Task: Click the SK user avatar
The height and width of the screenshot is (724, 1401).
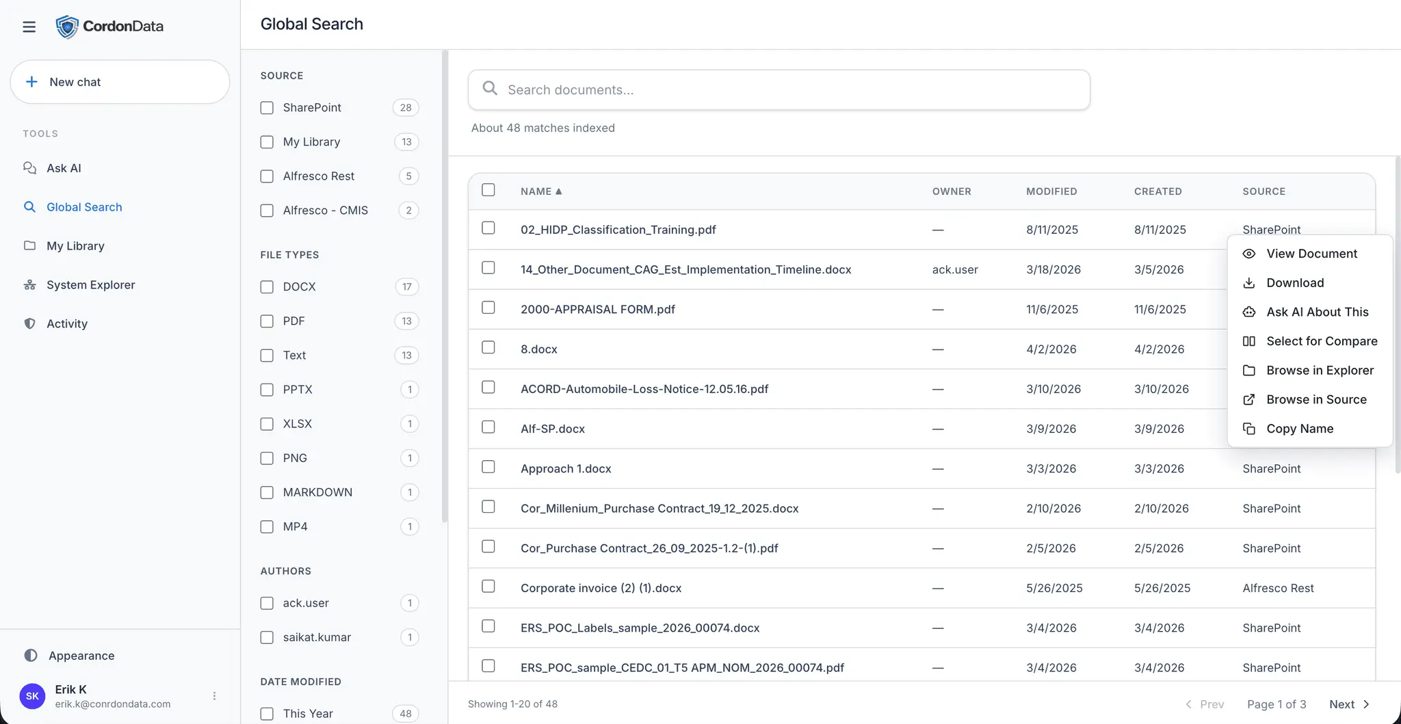Action: tap(32, 696)
